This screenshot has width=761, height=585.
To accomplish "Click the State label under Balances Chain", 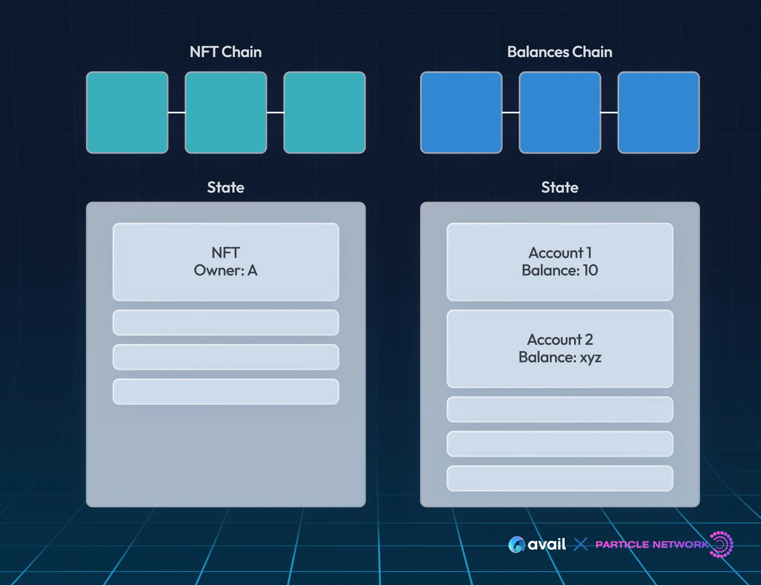I will [560, 187].
